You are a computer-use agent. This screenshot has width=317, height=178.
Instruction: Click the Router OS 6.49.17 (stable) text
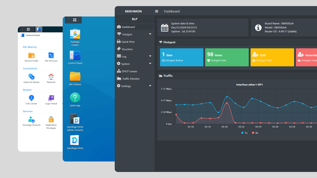point(281,31)
